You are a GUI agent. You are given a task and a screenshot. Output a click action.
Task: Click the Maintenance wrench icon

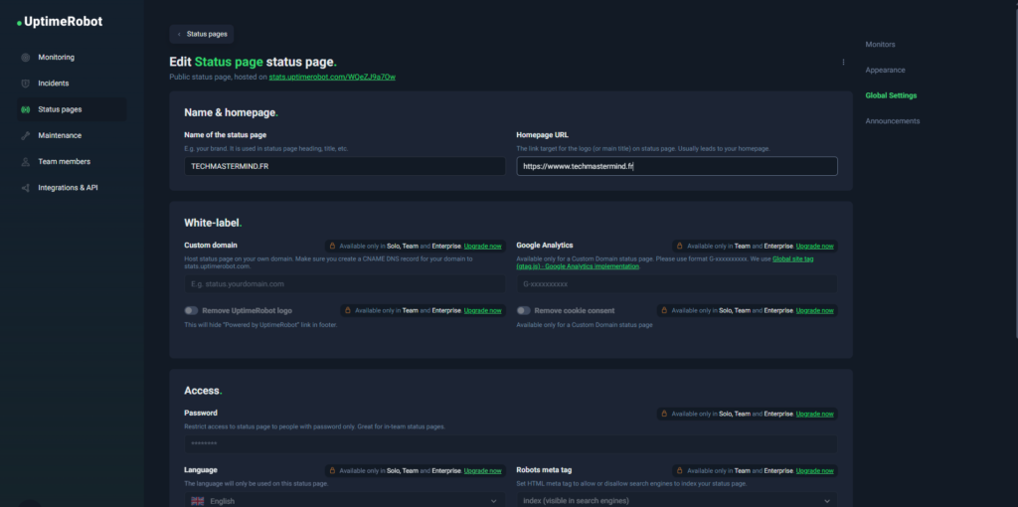[25, 135]
